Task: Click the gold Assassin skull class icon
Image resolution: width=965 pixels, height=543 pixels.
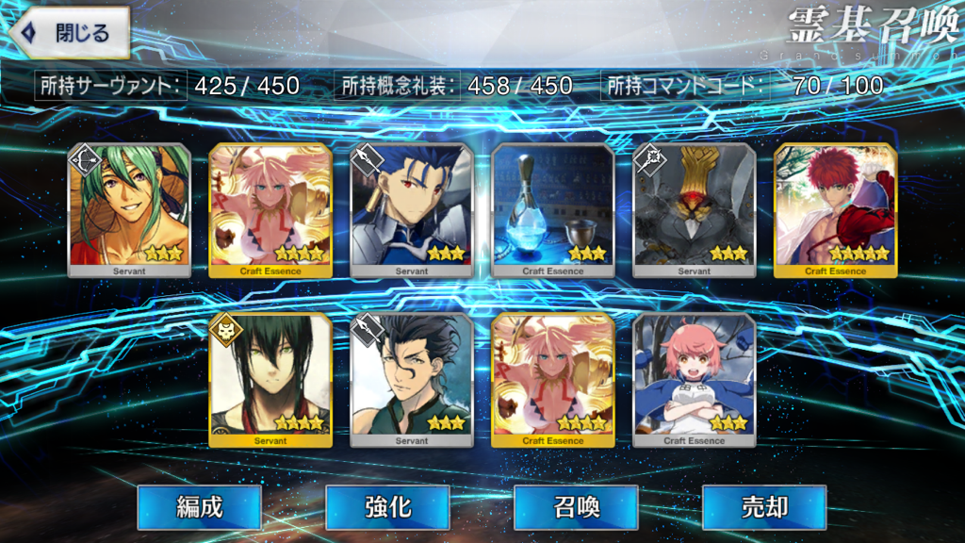Action: (226, 330)
